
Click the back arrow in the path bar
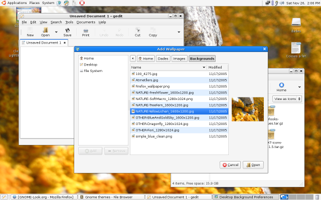[132, 58]
